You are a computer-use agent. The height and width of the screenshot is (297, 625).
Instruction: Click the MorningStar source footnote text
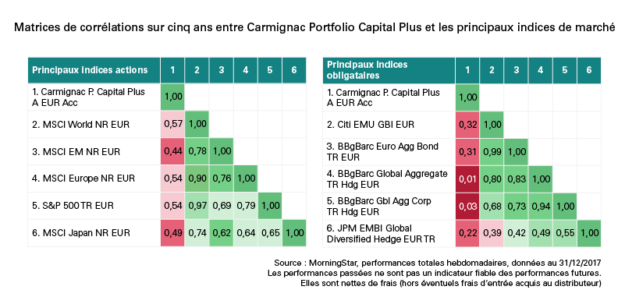coord(437,263)
